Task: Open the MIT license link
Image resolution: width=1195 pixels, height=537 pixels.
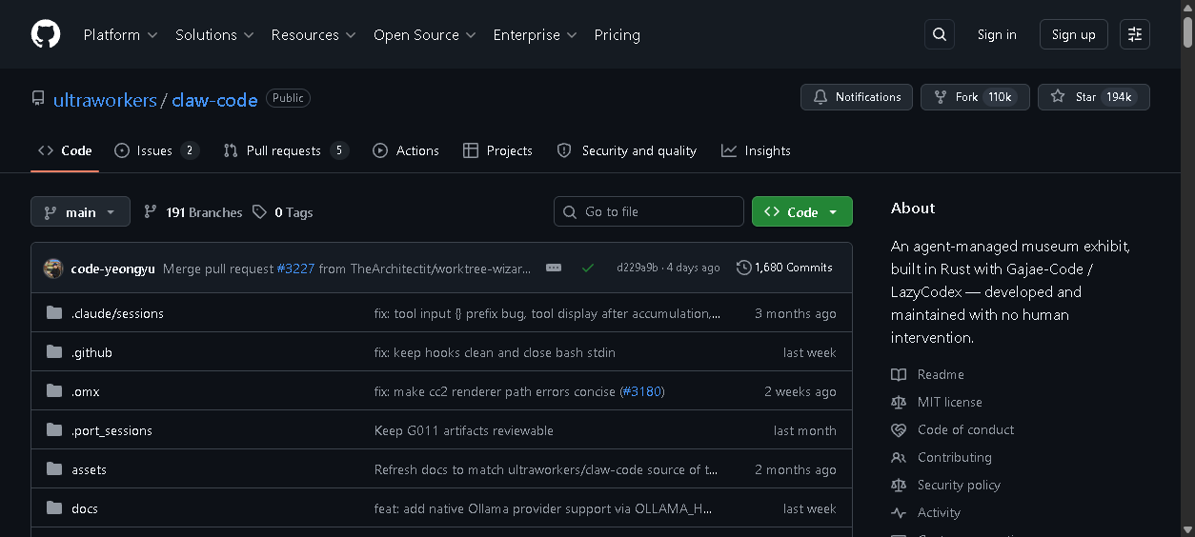Action: point(949,402)
